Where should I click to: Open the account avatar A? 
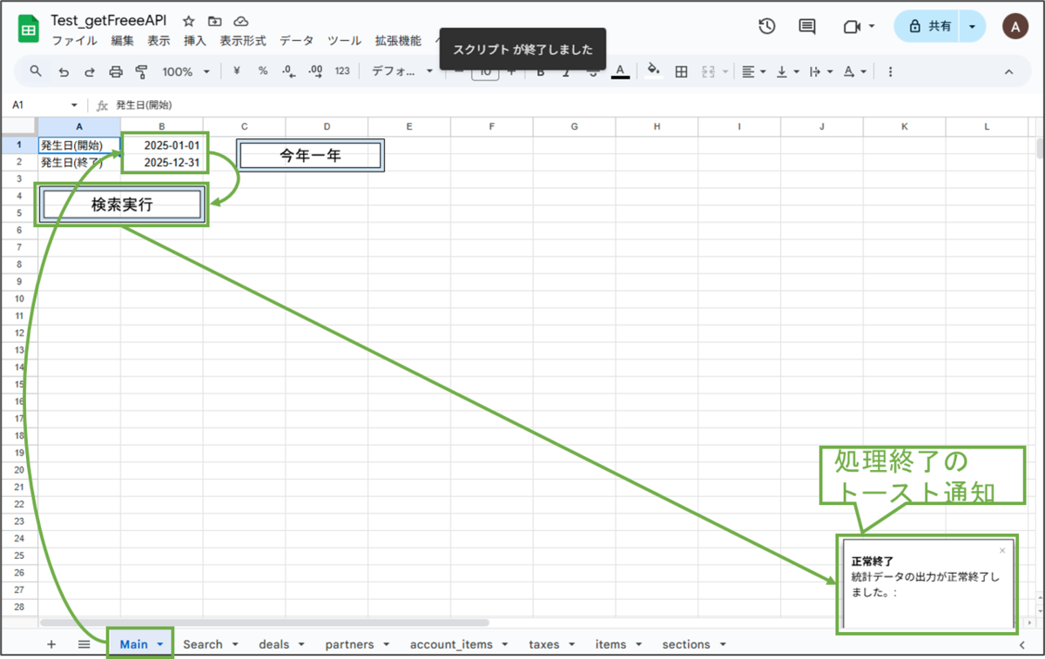click(1015, 27)
